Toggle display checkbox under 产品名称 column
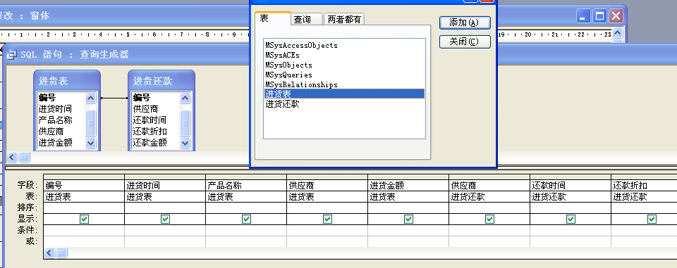 247,219
